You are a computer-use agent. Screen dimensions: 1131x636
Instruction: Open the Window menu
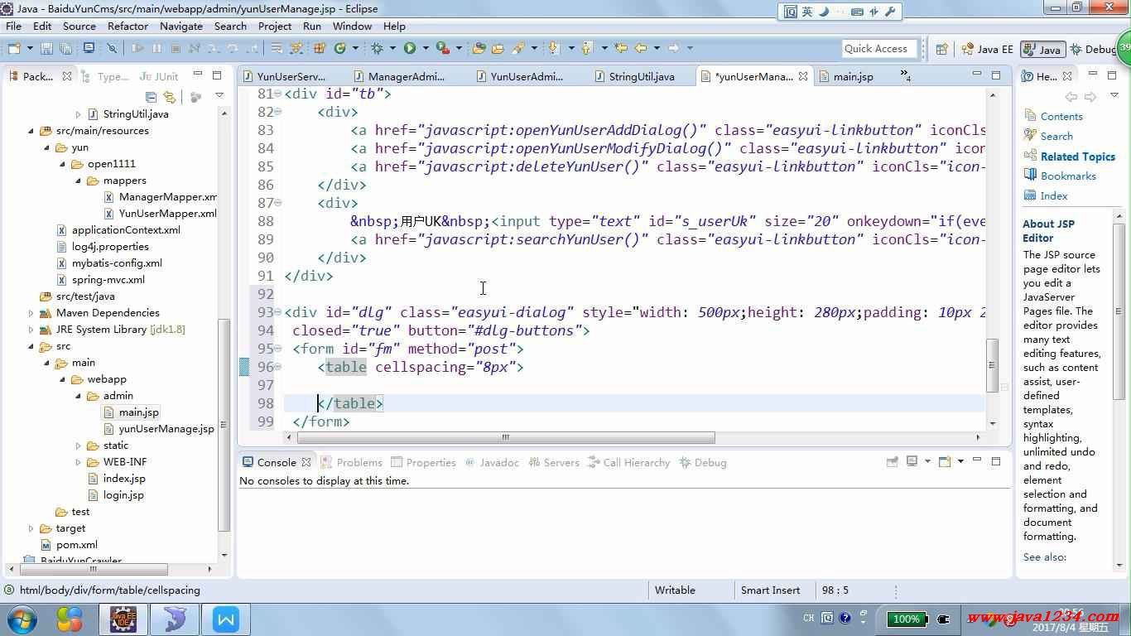[352, 26]
